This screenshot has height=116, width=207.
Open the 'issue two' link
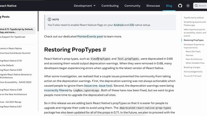point(105,86)
